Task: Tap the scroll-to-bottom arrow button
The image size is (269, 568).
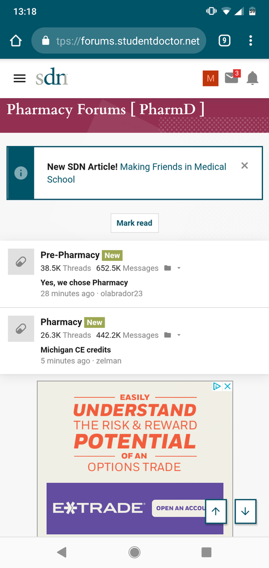Action: 246,511
